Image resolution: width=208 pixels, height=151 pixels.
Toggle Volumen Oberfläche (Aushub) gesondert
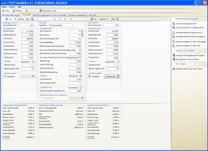pos(80,50)
